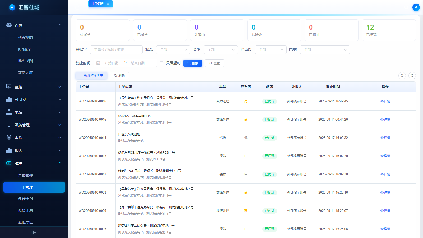Click the 开始日期 date input
Image resolution: width=423 pixels, height=238 pixels.
(112, 63)
